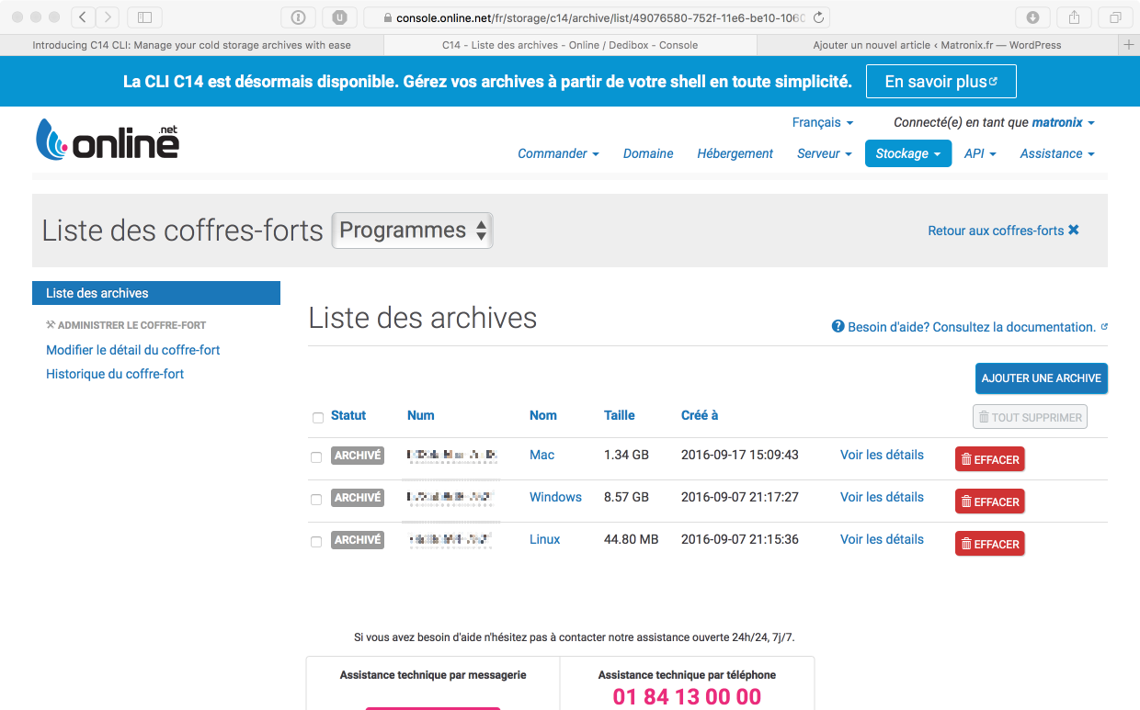This screenshot has height=710, width=1140.
Task: Show all tabs overview
Action: tap(1115, 17)
